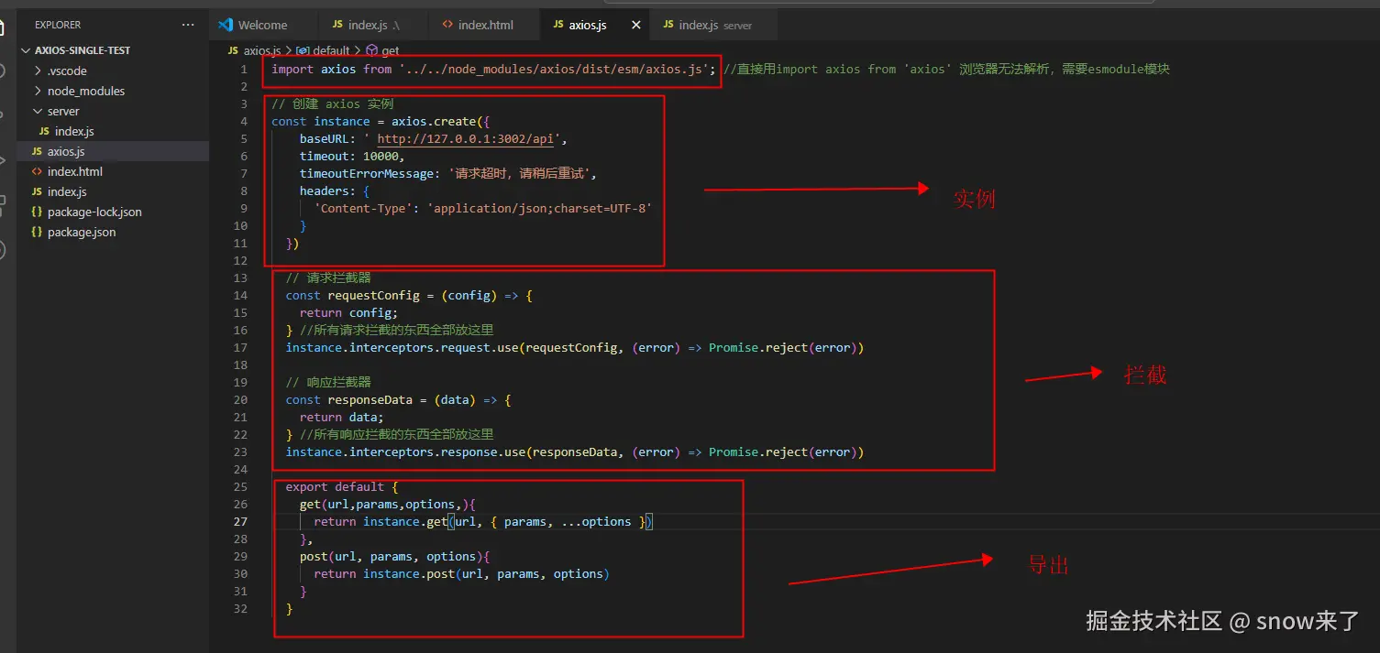
Task: Click the import axios statement on line 1
Action: [x=493, y=69]
